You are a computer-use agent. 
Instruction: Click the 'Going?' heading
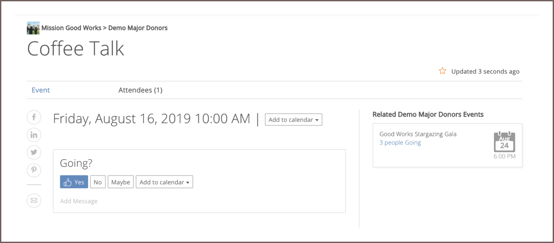coord(76,163)
